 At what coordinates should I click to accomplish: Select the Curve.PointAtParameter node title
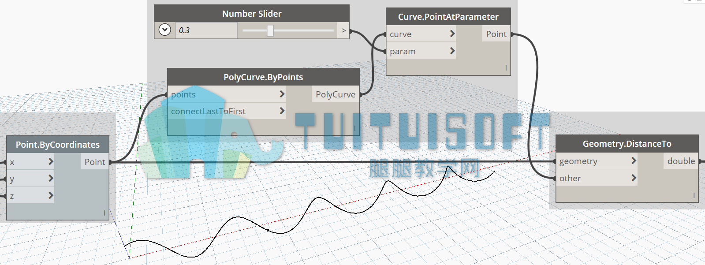tap(448, 17)
